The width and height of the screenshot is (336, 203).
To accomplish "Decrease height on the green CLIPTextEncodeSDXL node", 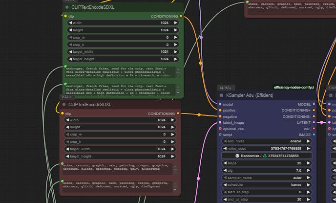I will coord(70,30).
